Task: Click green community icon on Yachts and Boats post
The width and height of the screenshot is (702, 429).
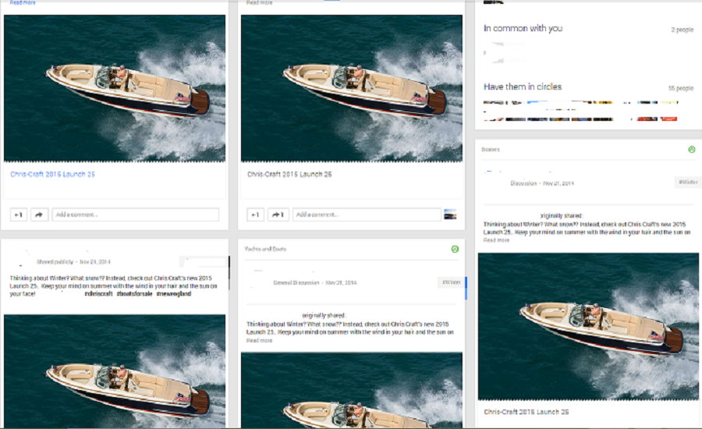Action: pyautogui.click(x=455, y=249)
